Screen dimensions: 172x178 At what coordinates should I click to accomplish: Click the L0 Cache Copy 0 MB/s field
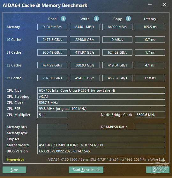(x=117, y=40)
